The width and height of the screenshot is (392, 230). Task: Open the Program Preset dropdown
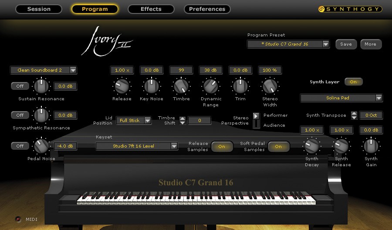[288, 44]
